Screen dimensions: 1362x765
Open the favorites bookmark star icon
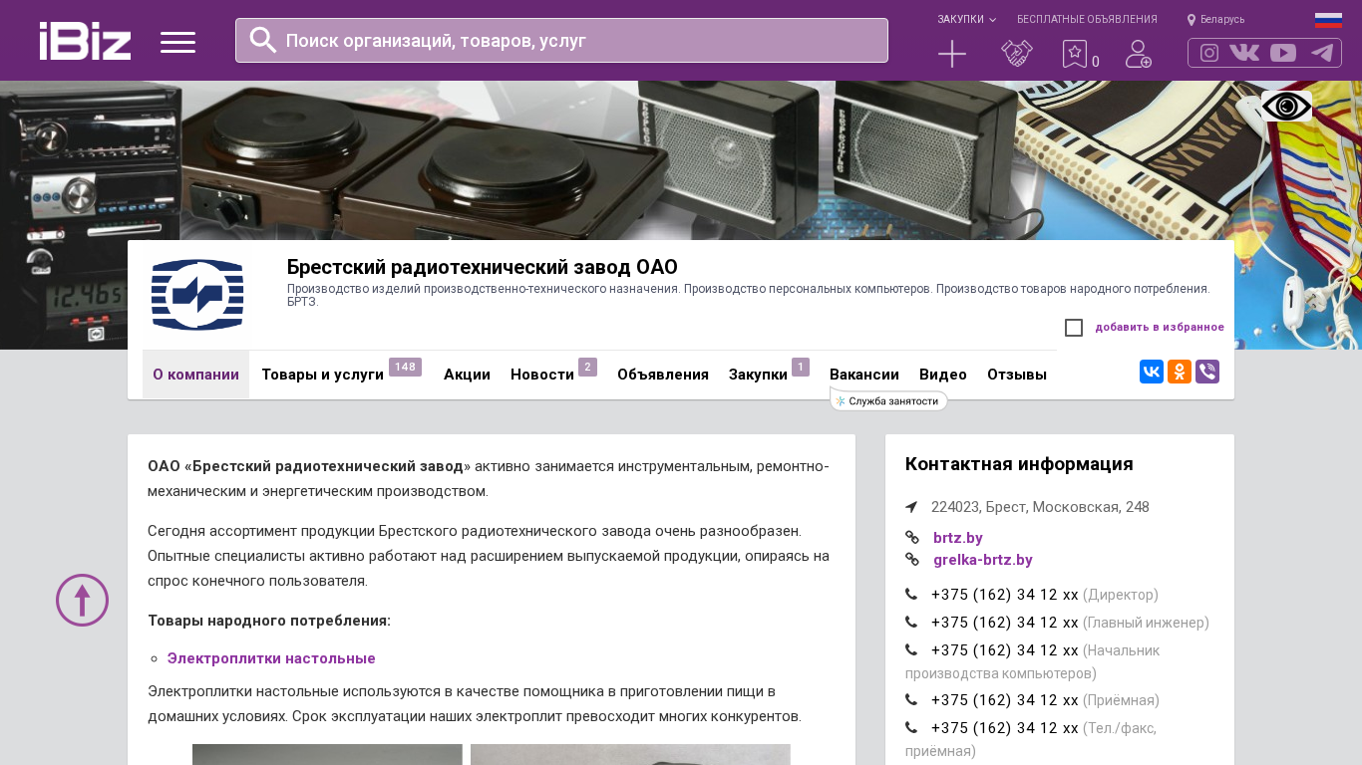click(1074, 54)
